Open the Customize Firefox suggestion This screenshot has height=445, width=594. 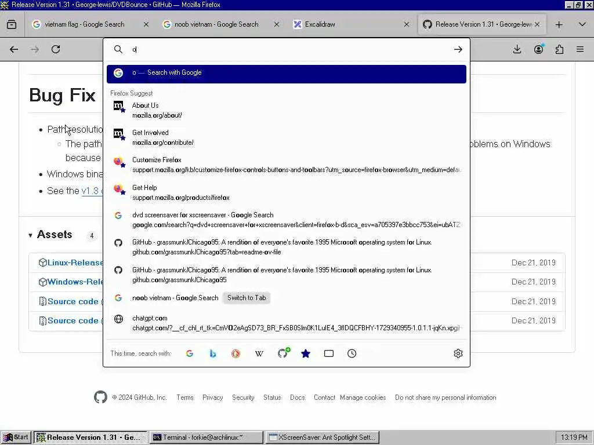click(287, 165)
